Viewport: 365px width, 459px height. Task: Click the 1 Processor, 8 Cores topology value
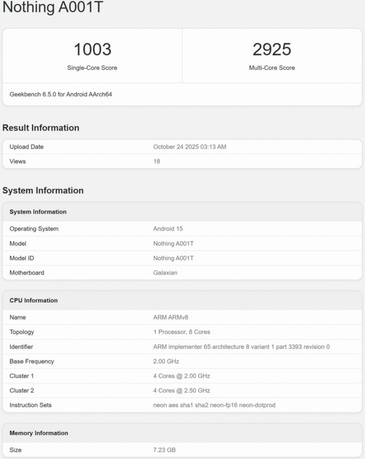[x=182, y=332]
